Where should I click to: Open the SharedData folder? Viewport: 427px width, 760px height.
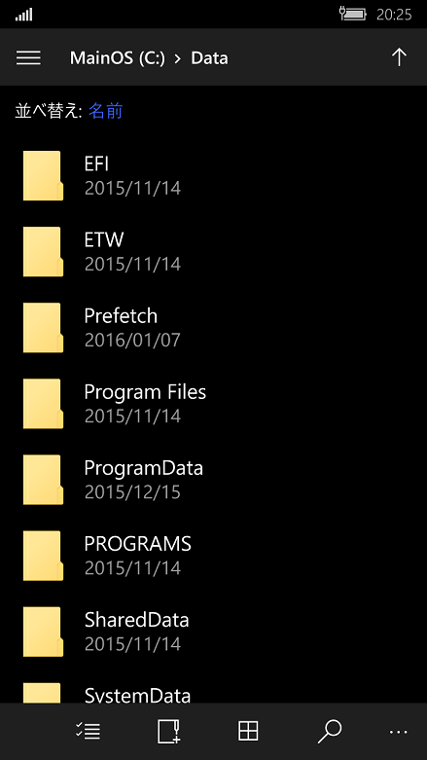pyautogui.click(x=213, y=633)
